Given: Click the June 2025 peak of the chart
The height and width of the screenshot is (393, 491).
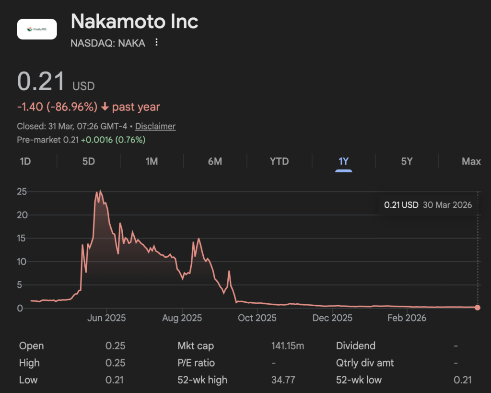Looking at the screenshot, I should 100,191.
